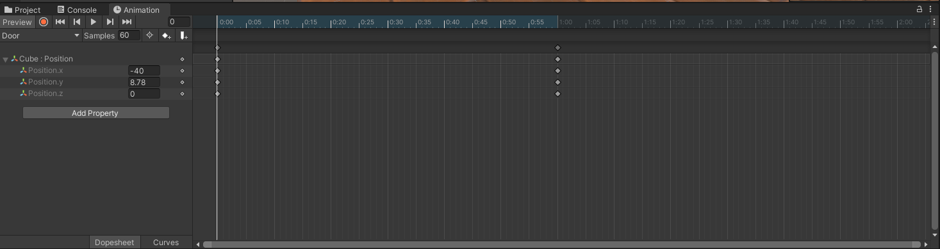Click the timeline options icon beside the ruler

click(x=935, y=22)
